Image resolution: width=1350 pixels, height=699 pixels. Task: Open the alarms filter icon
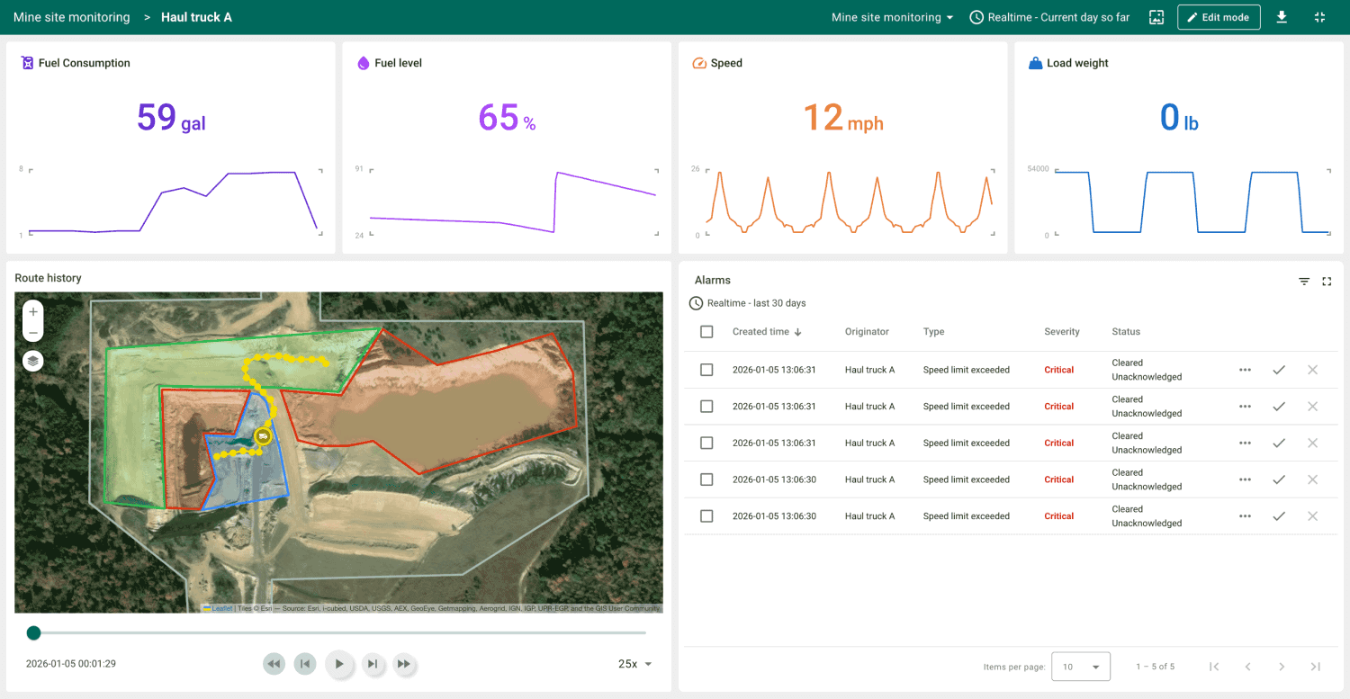(x=1304, y=282)
